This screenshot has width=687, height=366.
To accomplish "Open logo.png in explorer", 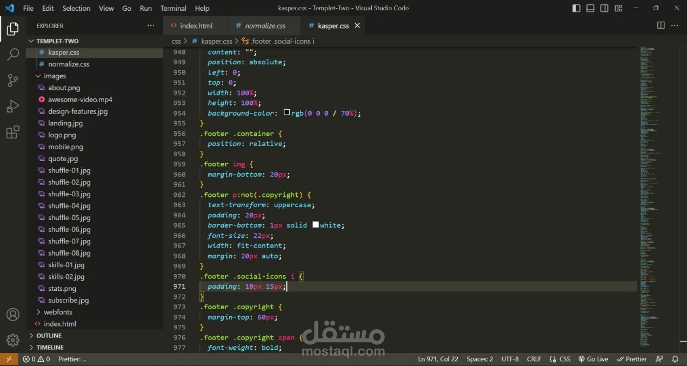I will [x=95, y=135].
